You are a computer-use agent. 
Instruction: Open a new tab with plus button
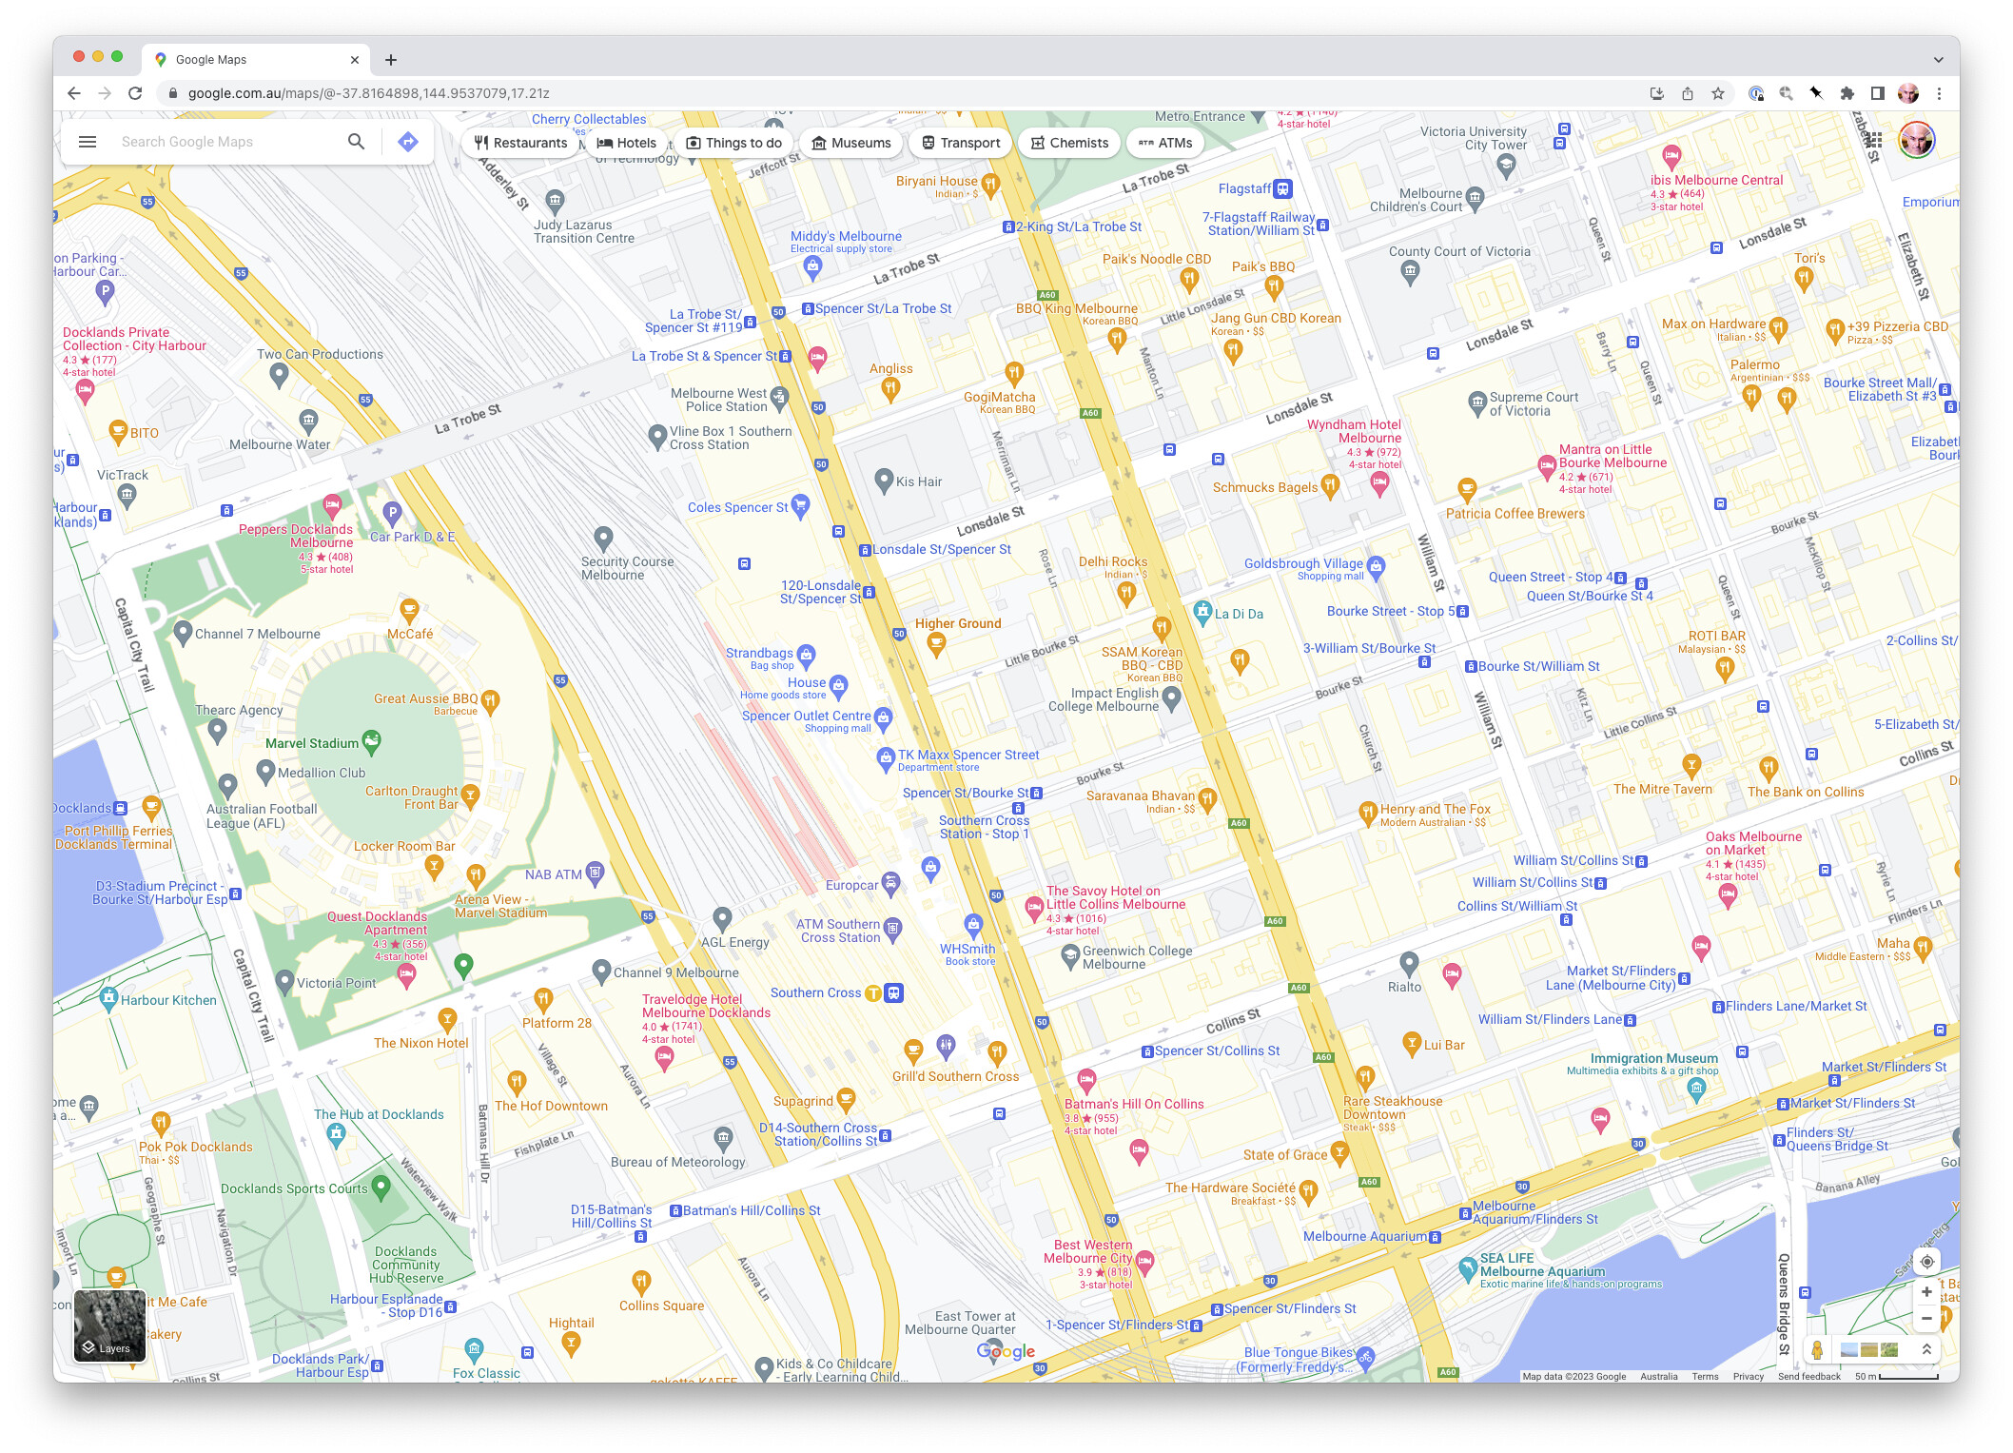(x=391, y=60)
